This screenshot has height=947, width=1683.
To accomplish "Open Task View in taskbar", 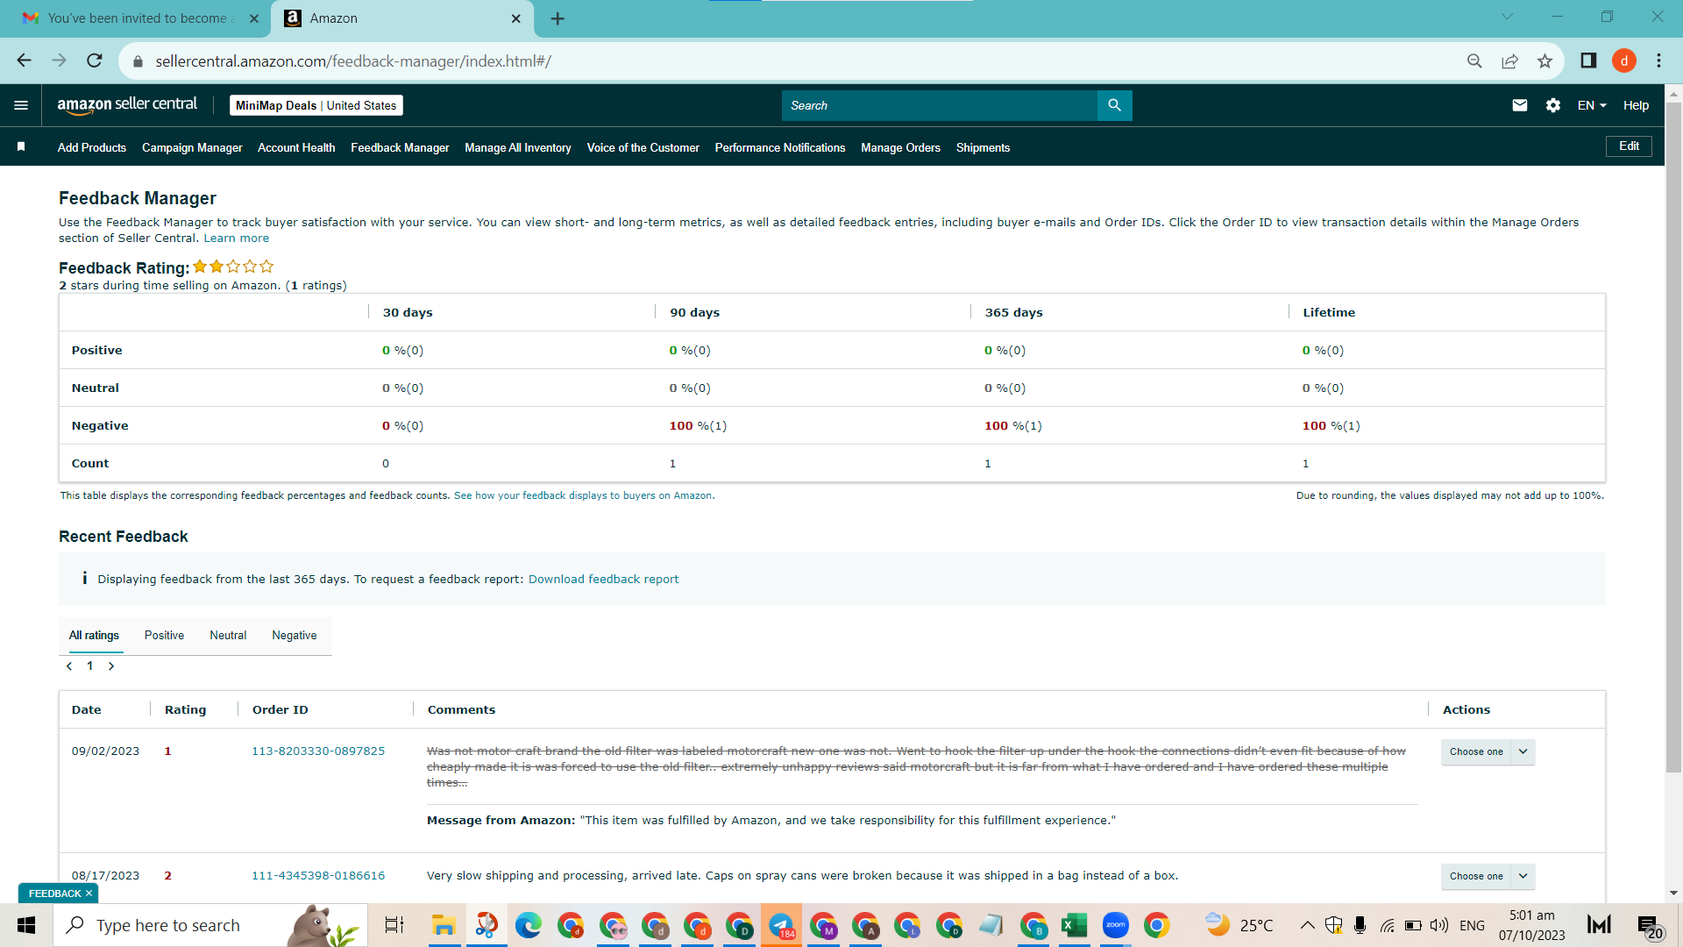I will (x=394, y=925).
